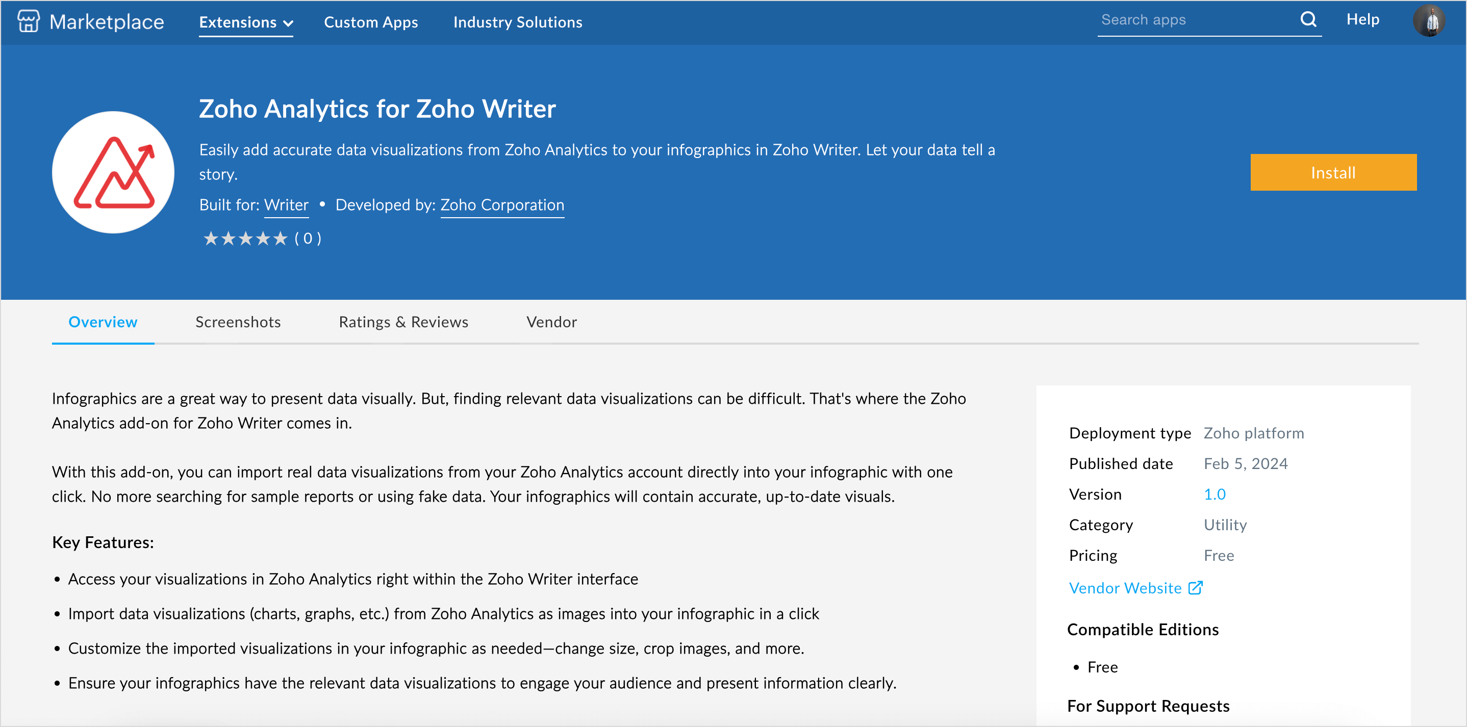Click the orange Install button
1467x727 pixels.
(1333, 172)
